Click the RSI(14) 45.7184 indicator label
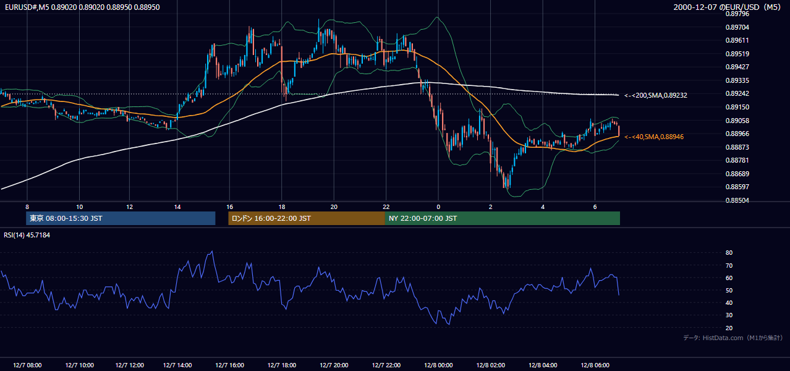 [27, 235]
